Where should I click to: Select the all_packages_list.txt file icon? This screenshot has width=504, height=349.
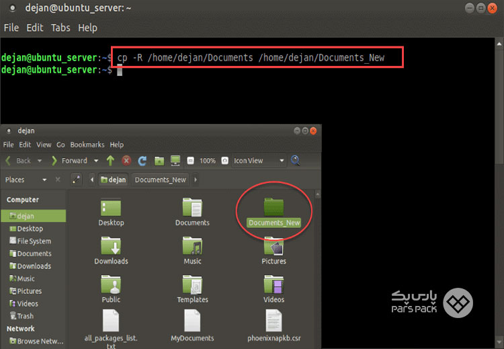(x=111, y=321)
